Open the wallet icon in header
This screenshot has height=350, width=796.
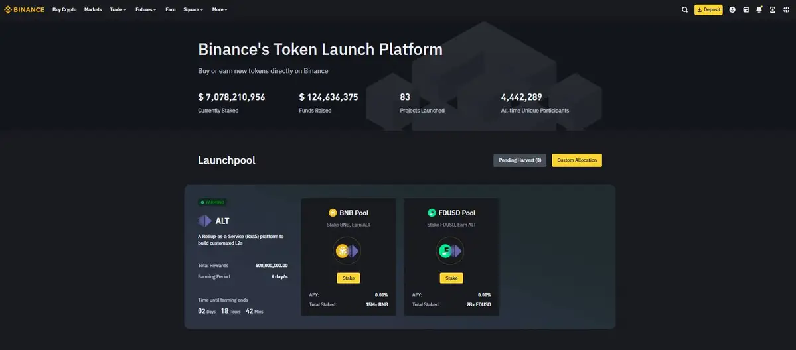[746, 9]
